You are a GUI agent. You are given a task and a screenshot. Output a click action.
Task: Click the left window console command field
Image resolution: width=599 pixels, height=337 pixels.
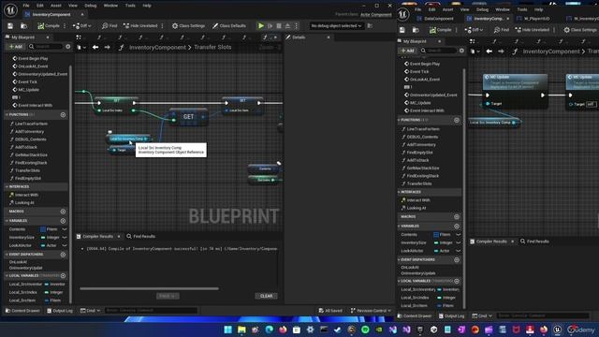(151, 311)
